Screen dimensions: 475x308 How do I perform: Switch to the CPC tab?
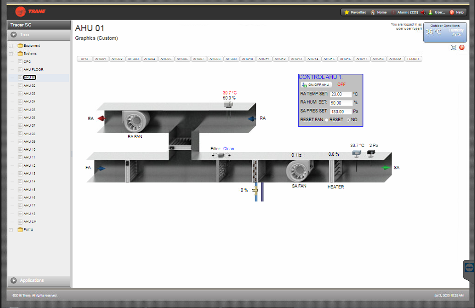[84, 59]
